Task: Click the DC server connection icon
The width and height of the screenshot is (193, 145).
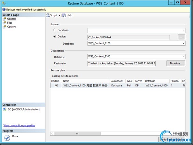Action: tap(5, 109)
